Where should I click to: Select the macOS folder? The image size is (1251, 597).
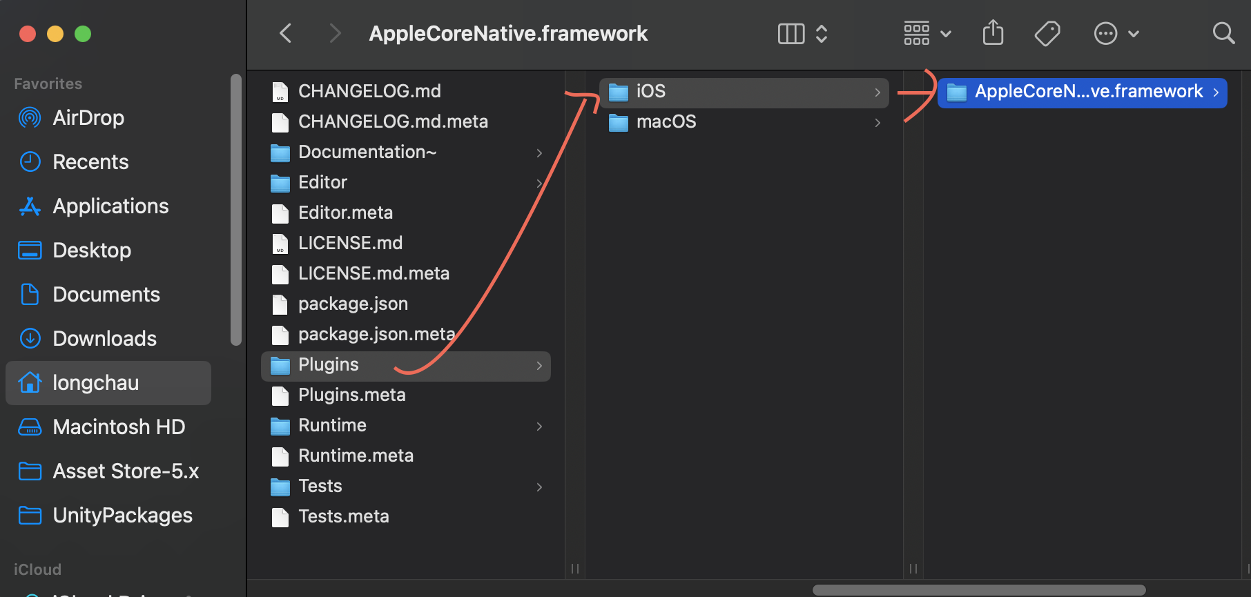pos(744,122)
